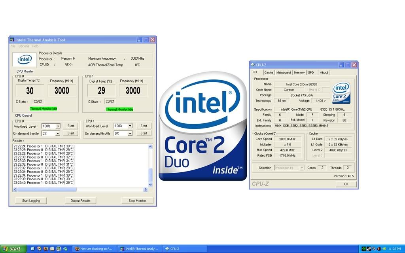
Task: Click the Stop Monitor button
Action: click(x=137, y=200)
